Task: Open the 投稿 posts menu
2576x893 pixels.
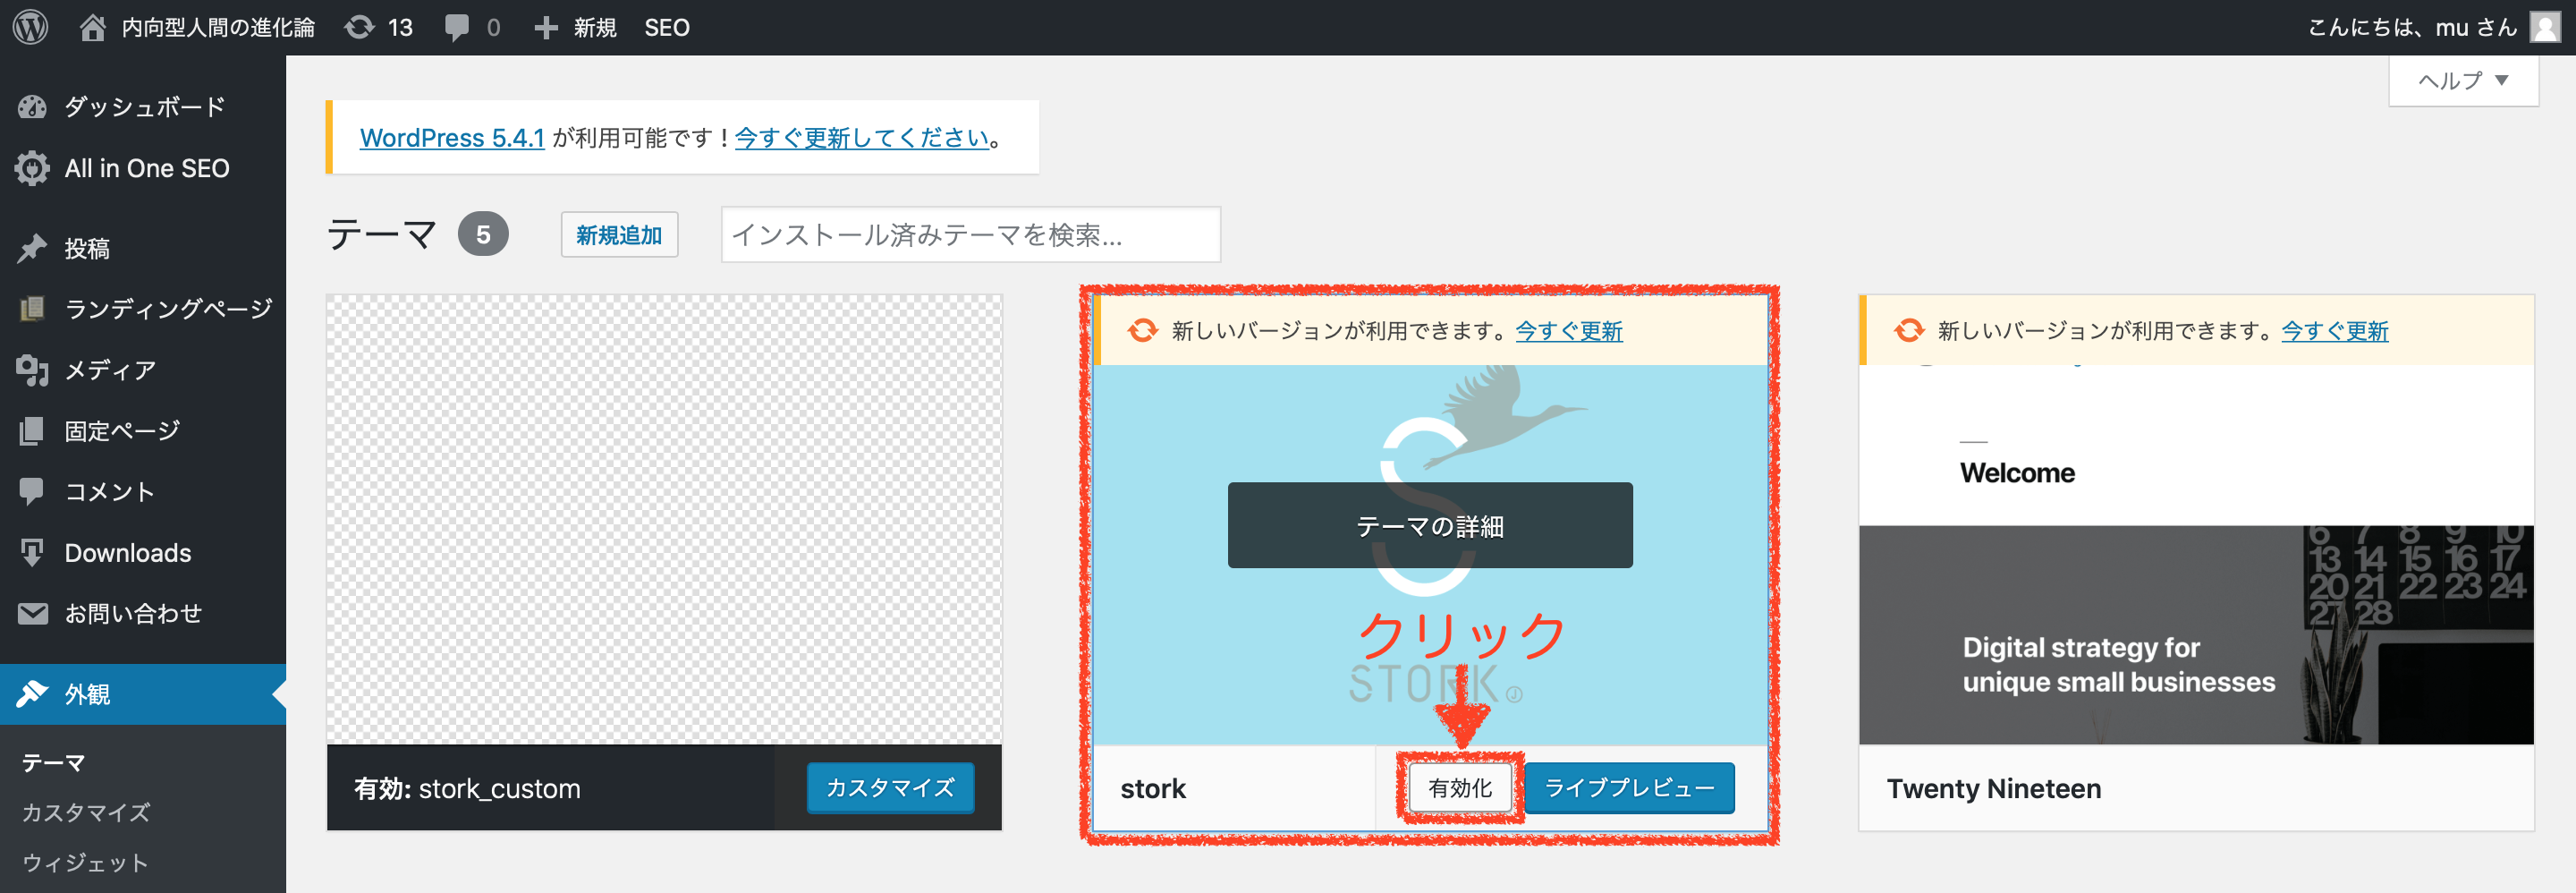Action: coord(143,248)
